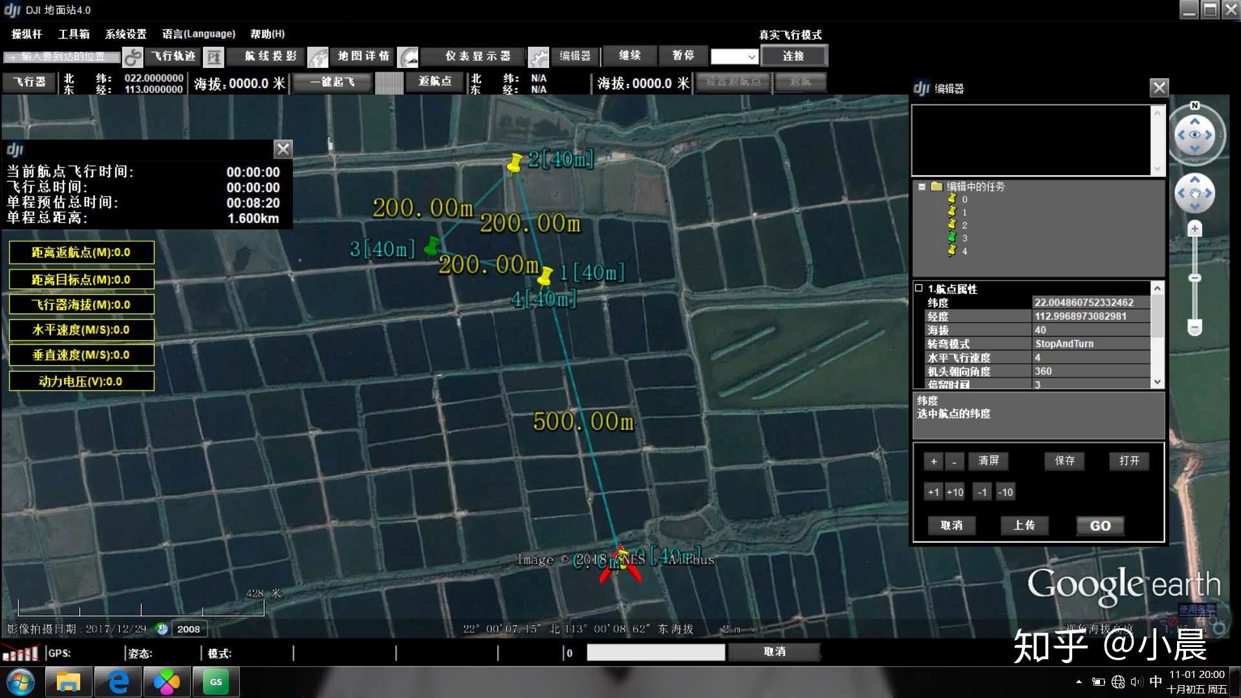Screen dimensions: 1241x698
Task: Select waypoint 2 pushpin on the map
Action: [x=515, y=164]
